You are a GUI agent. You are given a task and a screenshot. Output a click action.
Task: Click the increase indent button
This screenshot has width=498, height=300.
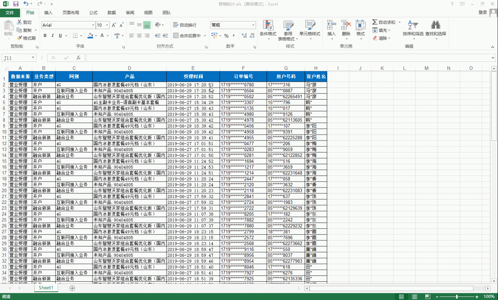point(165,36)
